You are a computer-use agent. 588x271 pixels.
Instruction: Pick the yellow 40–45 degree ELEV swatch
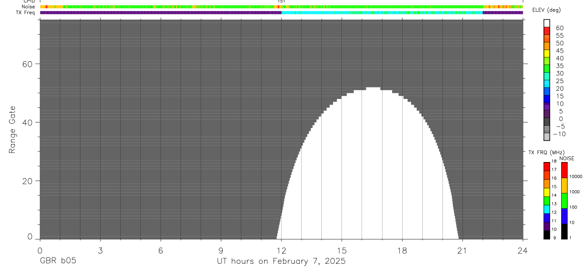547,54
